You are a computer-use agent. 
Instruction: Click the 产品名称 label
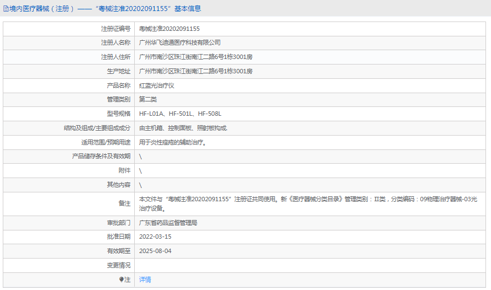[x=119, y=85]
